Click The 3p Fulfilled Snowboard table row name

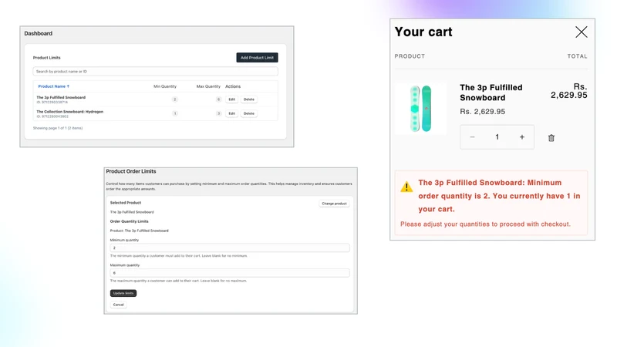pos(61,97)
